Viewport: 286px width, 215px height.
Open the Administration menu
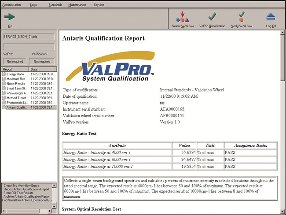[11, 5]
